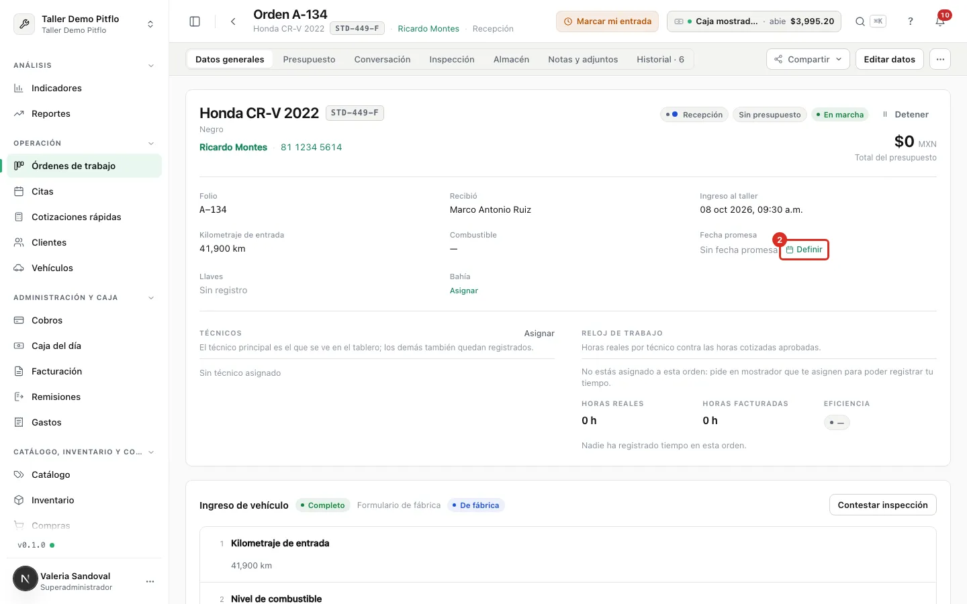Click Asignar under Bahía
This screenshot has width=967, height=604.
(x=464, y=291)
